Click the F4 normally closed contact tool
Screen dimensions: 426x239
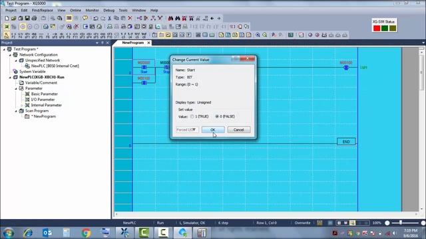click(x=21, y=35)
